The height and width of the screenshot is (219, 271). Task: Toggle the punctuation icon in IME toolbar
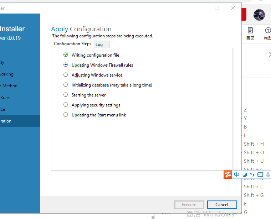(x=252, y=174)
